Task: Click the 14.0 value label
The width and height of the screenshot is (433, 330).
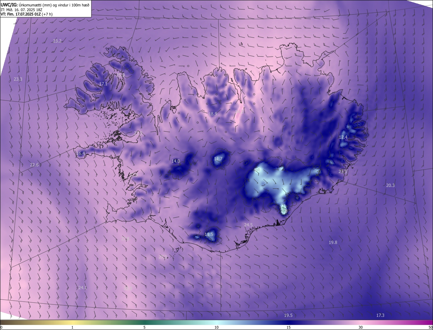Action: pyautogui.click(x=176, y=161)
